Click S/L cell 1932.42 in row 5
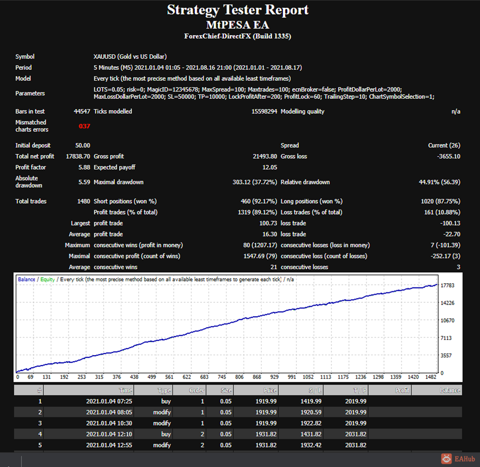Screen dimensions: 480x467 [x=311, y=445]
